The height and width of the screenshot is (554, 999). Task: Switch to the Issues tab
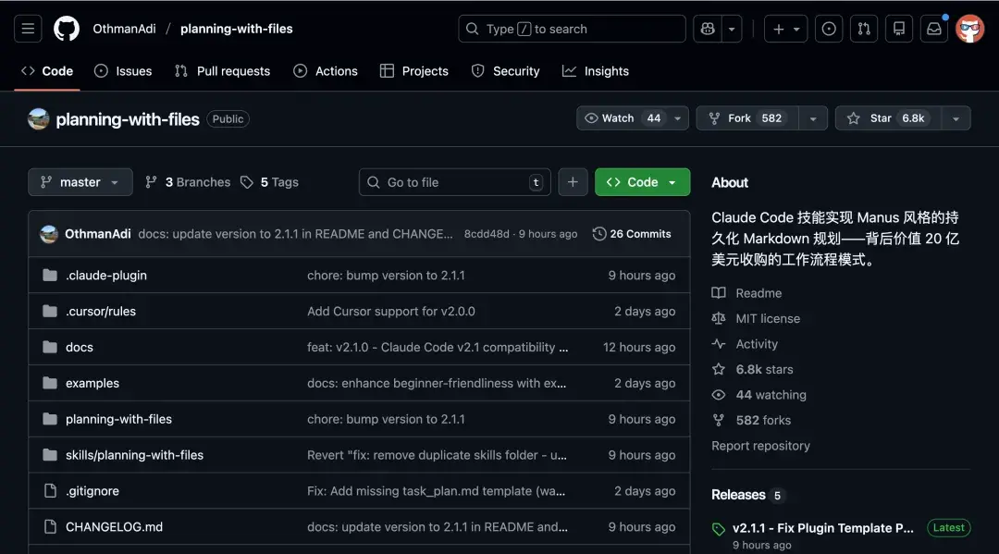[x=123, y=71]
